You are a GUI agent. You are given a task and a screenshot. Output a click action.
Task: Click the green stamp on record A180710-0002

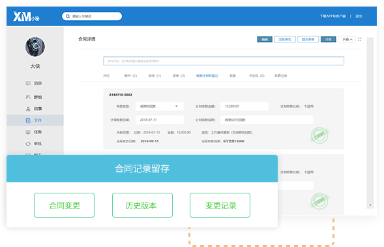tap(319, 135)
